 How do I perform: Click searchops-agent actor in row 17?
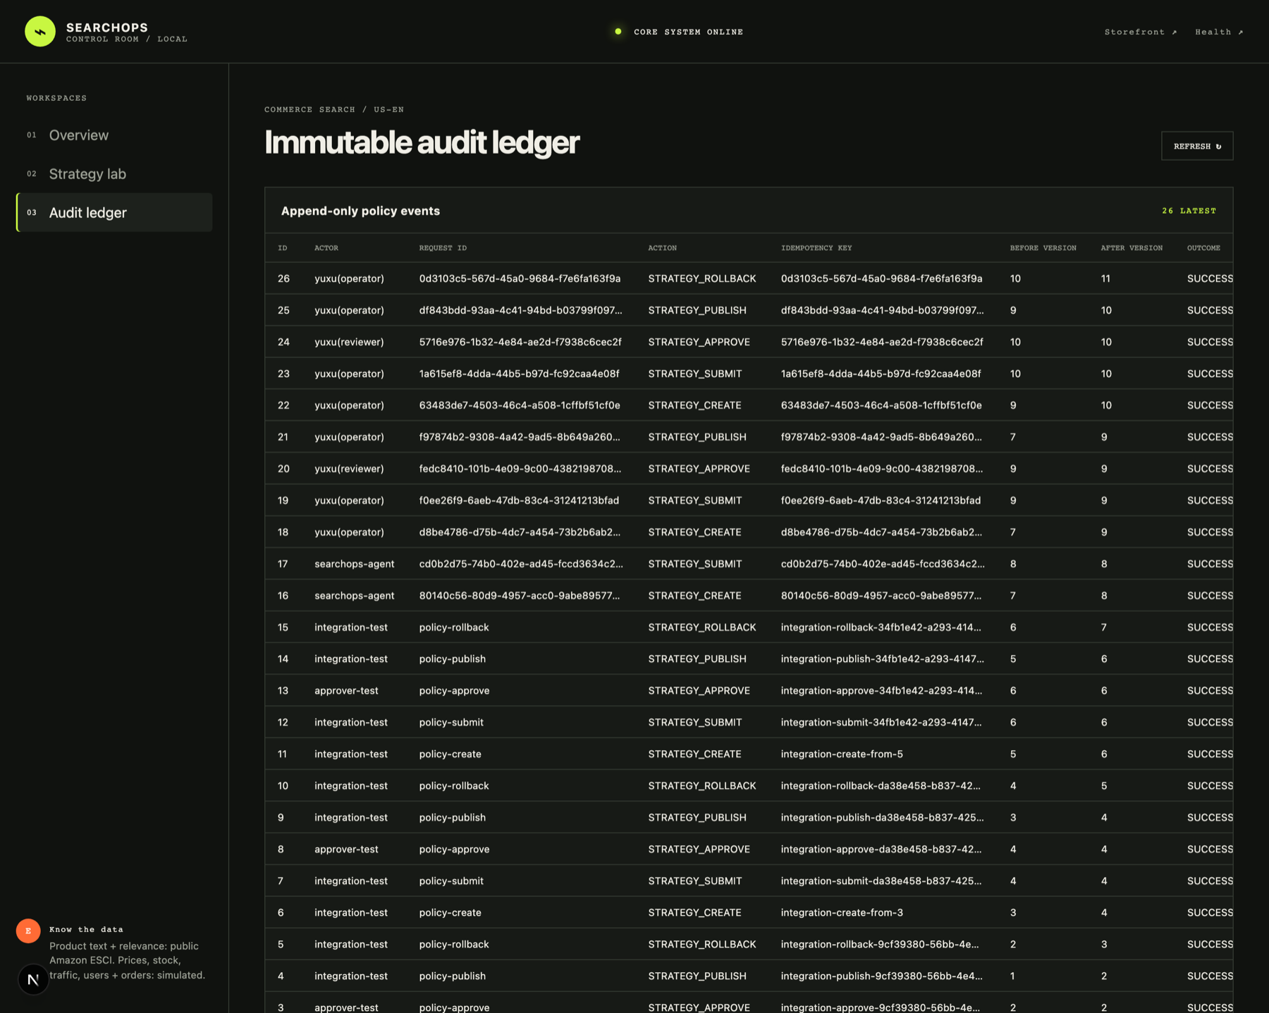(x=354, y=564)
